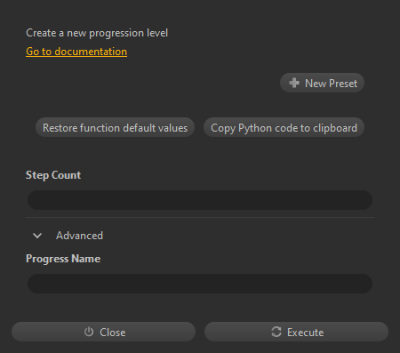
Task: Create a preset with New Preset button
Action: [322, 83]
